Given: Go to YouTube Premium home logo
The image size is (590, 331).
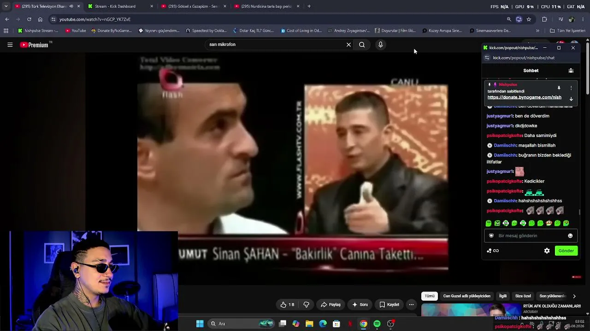Looking at the screenshot, I should click(x=34, y=45).
